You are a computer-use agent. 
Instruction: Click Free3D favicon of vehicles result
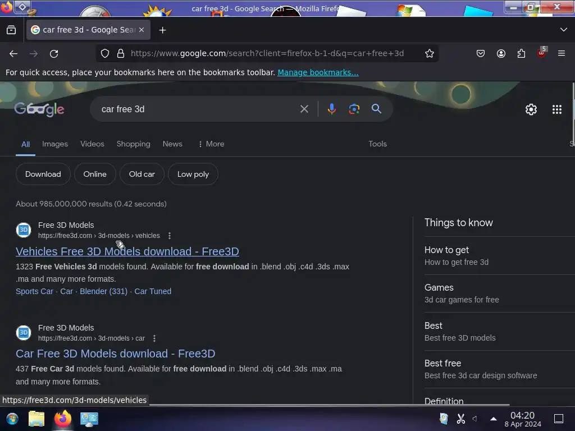tap(24, 230)
